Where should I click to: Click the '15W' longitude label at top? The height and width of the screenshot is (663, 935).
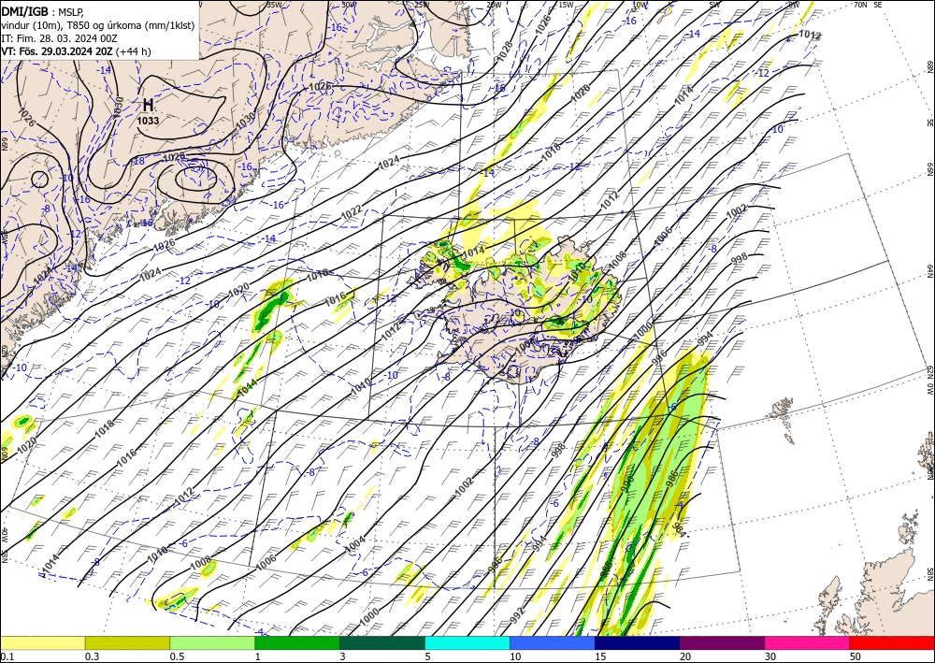[x=567, y=5]
